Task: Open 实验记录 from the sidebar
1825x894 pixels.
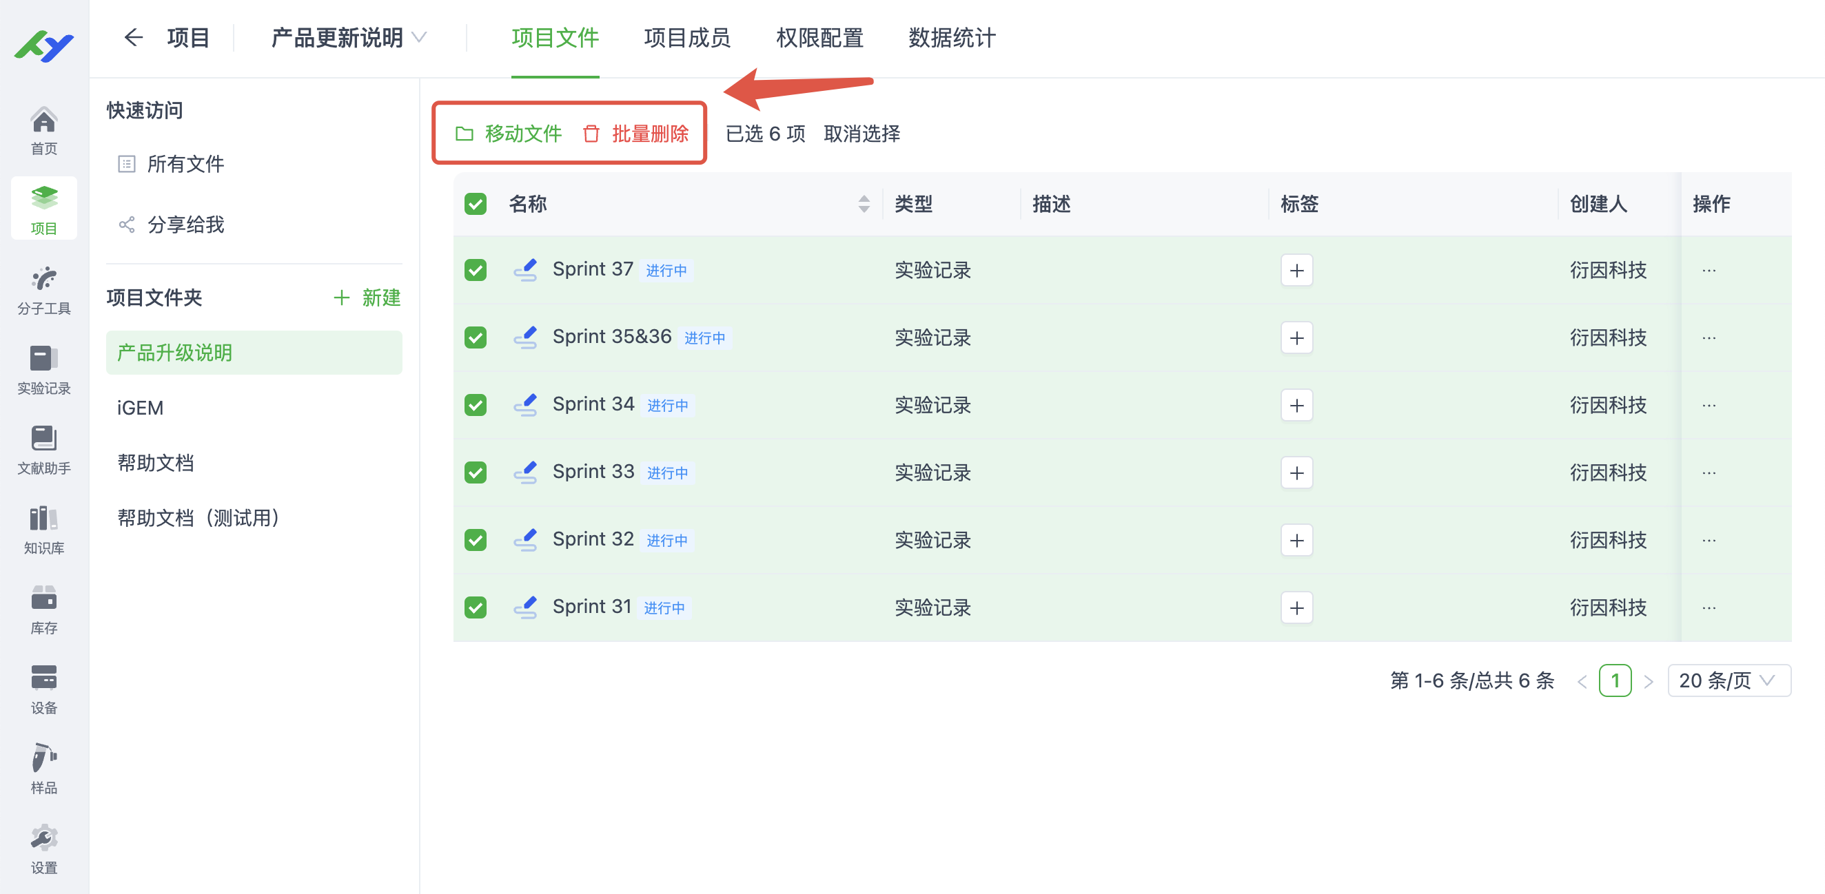Action: pyautogui.click(x=44, y=368)
